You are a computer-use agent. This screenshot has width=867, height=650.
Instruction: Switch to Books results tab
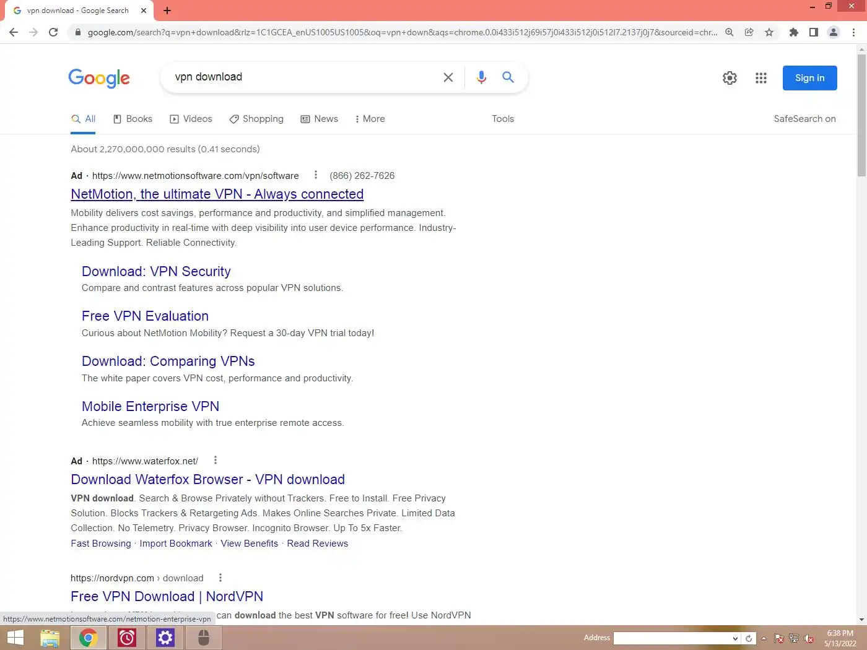(x=133, y=119)
